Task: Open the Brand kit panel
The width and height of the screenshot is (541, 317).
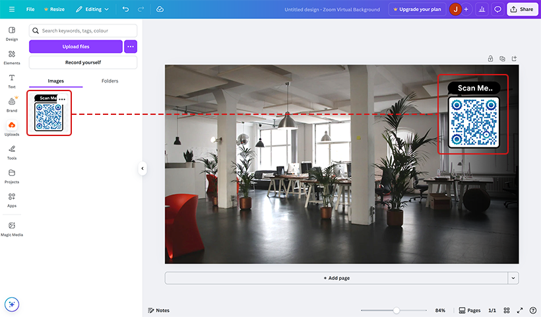Action: pos(12,104)
